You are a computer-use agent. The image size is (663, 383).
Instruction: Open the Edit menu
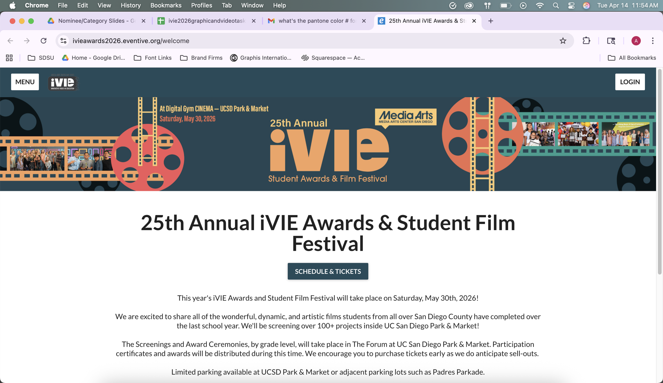coord(82,5)
